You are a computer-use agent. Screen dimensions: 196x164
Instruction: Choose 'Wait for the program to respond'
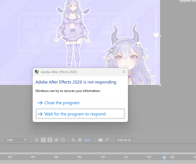pos(80,114)
